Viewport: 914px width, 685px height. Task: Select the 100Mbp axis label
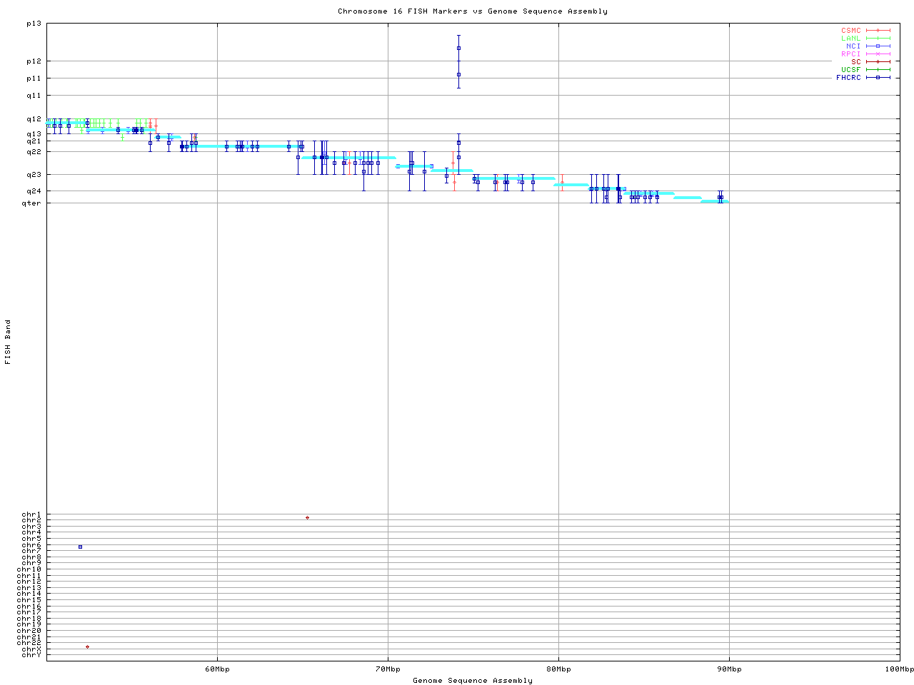tap(899, 669)
